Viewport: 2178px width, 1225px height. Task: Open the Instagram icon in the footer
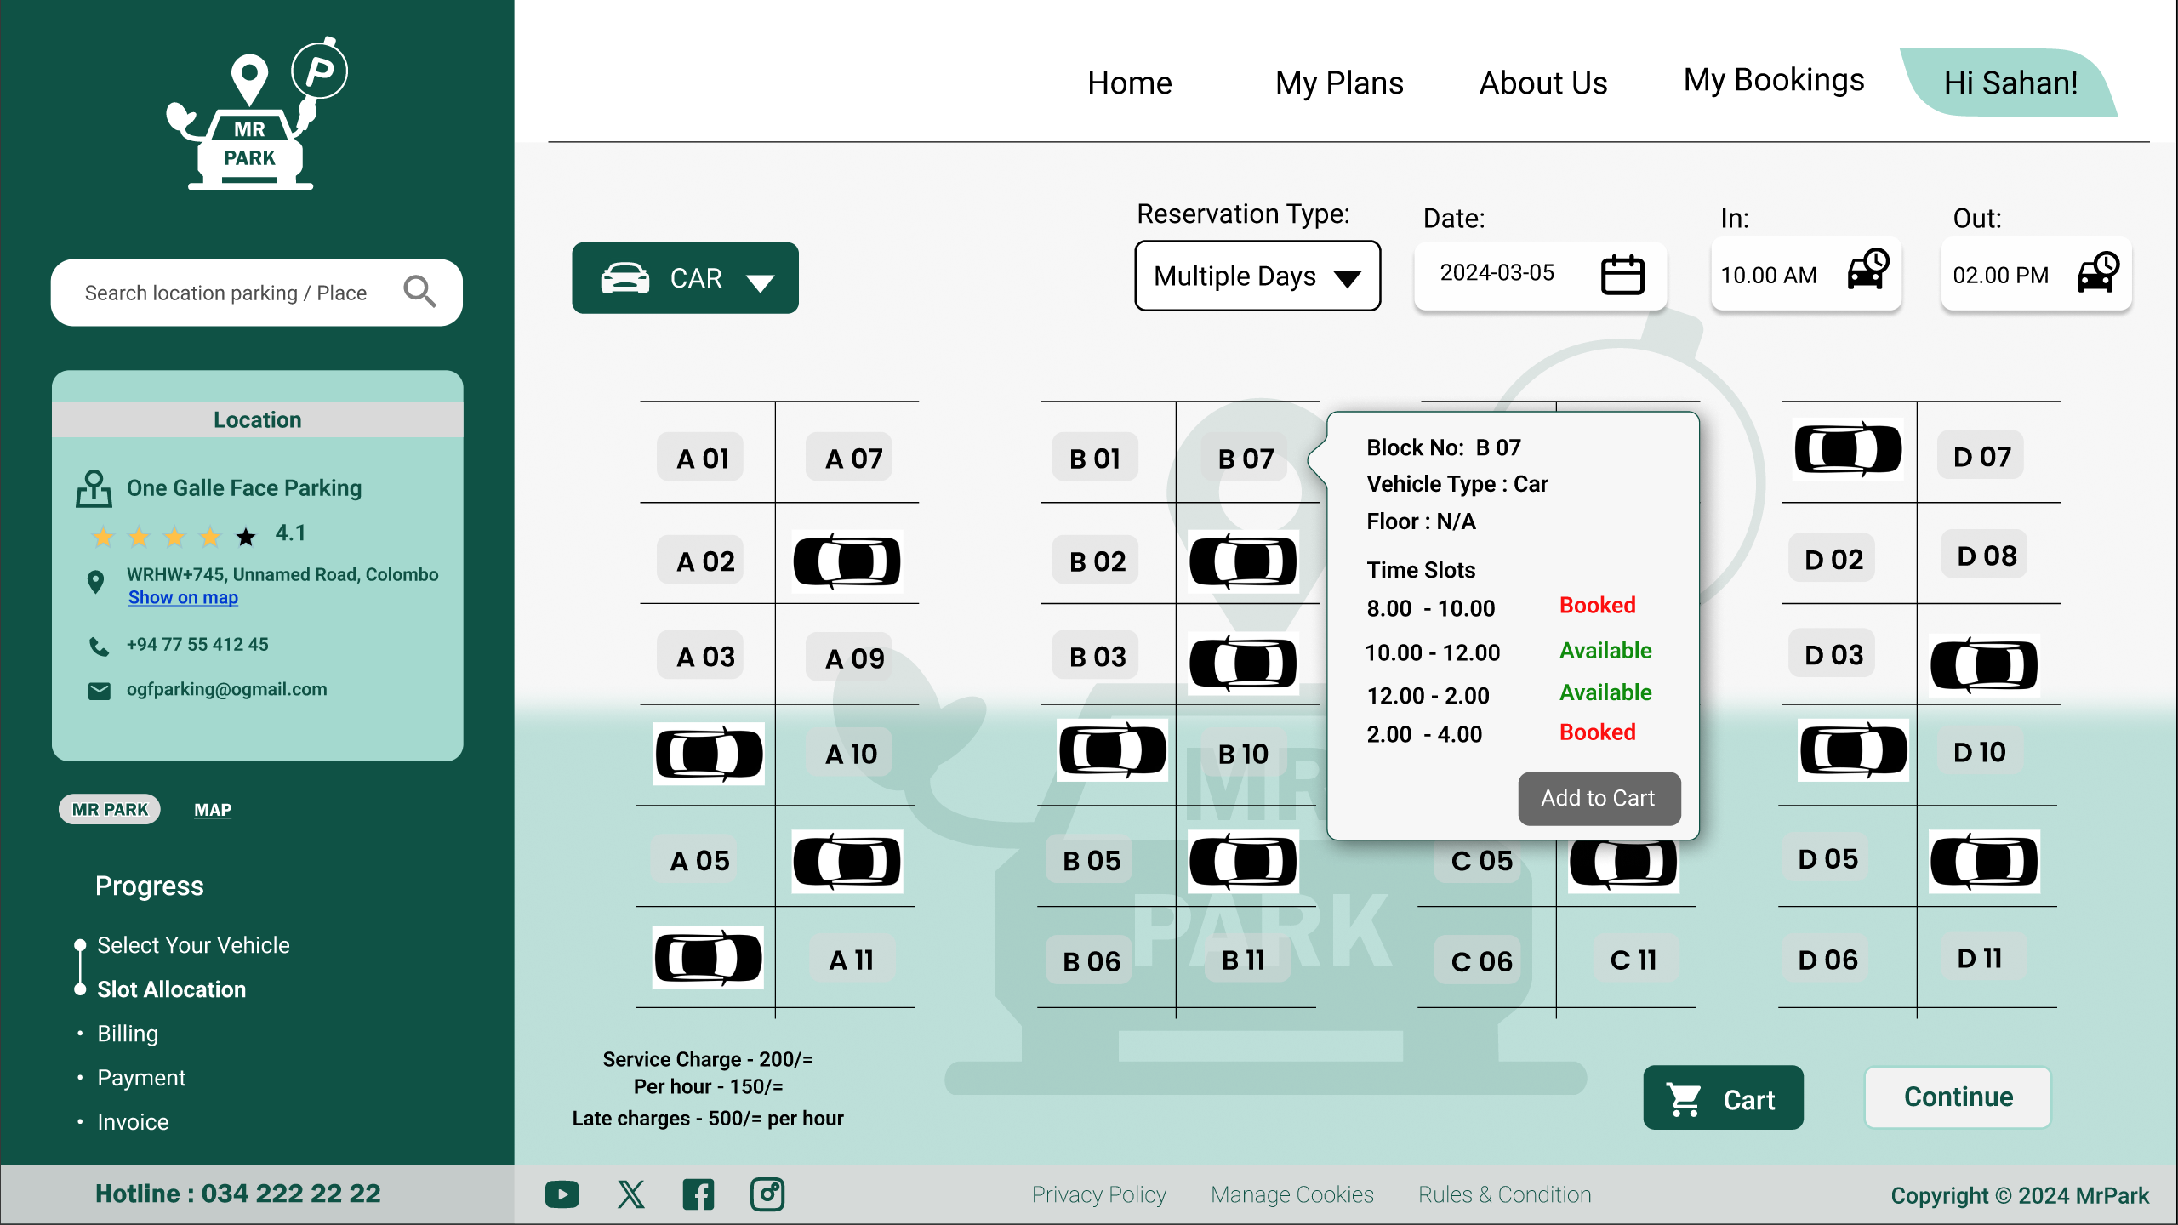pyautogui.click(x=766, y=1194)
